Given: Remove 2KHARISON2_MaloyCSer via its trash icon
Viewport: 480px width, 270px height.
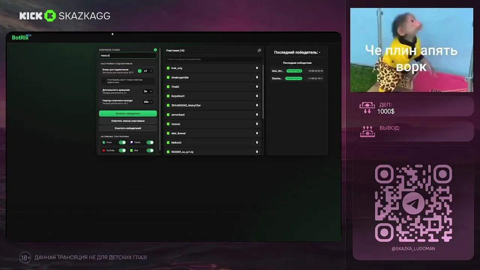Looking at the screenshot, I should 257,105.
